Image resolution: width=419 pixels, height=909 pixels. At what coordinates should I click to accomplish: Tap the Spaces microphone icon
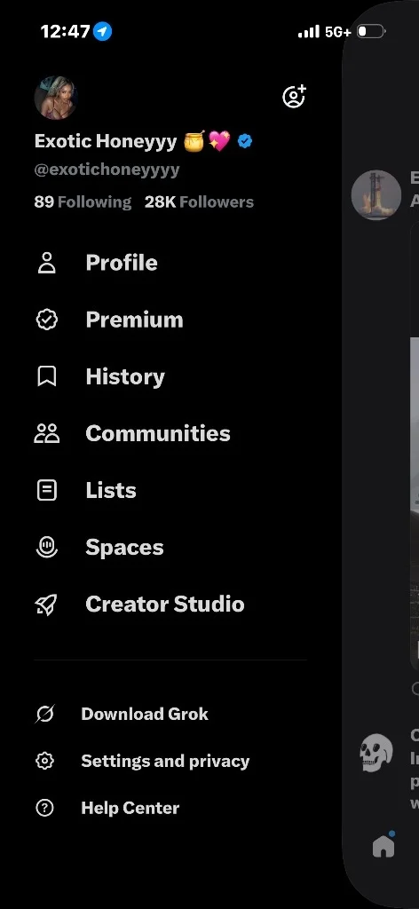(46, 547)
